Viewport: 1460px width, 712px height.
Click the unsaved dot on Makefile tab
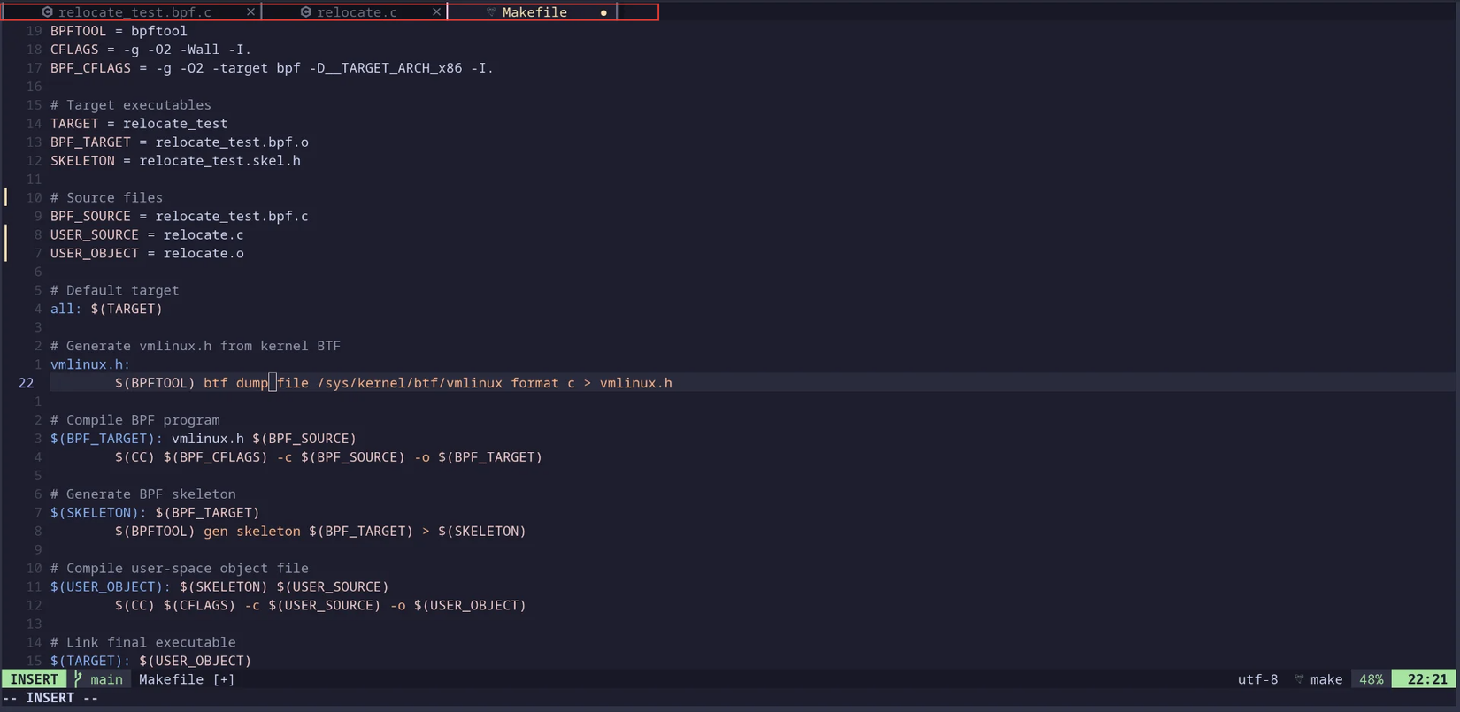[x=603, y=13]
